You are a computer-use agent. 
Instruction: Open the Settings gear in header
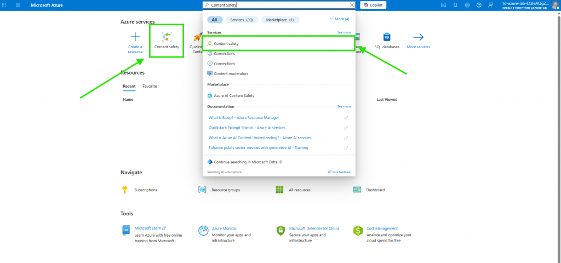(467, 5)
